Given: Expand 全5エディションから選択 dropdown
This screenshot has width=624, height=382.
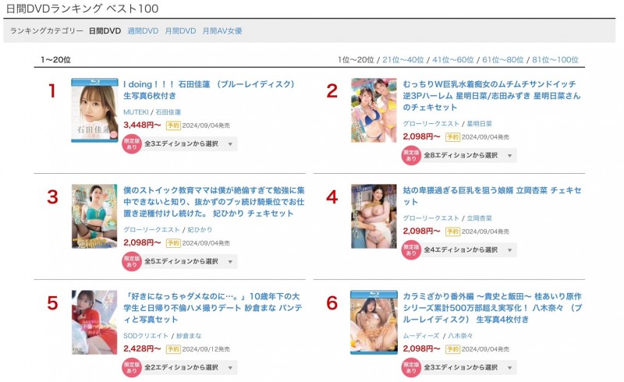Looking at the screenshot, I should tap(190, 261).
